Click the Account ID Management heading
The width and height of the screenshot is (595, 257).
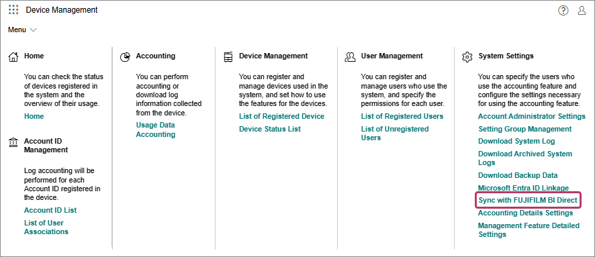(46, 146)
